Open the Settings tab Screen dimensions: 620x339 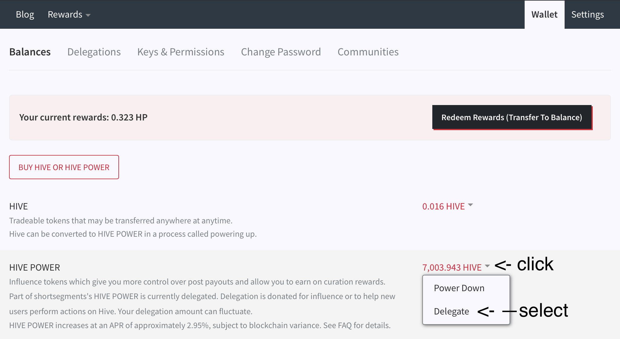coord(587,15)
